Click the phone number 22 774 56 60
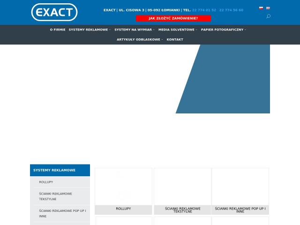Screen dimensions: 300x225 (x=231, y=10)
